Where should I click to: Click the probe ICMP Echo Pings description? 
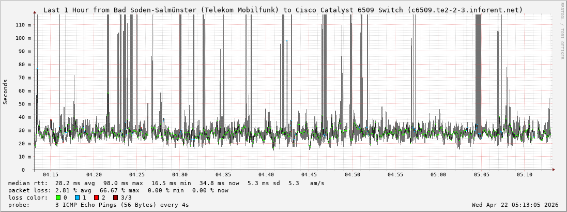click(x=98, y=205)
